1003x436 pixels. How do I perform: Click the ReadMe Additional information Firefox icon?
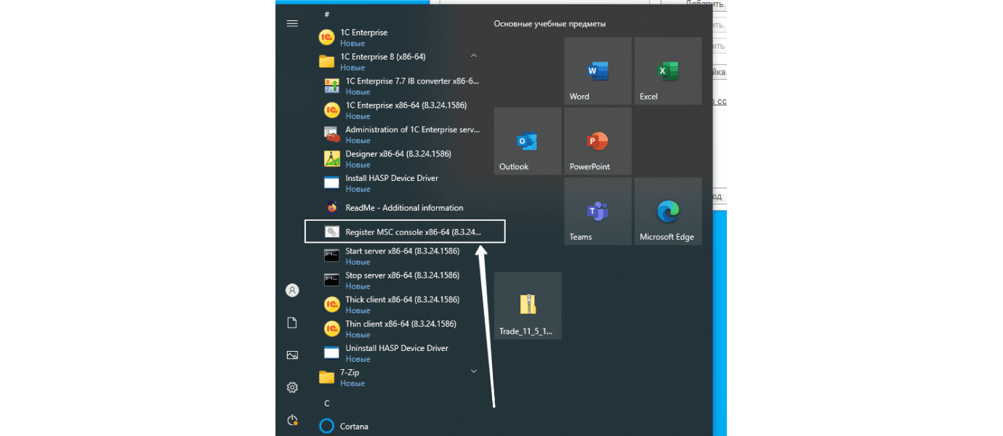coord(332,207)
